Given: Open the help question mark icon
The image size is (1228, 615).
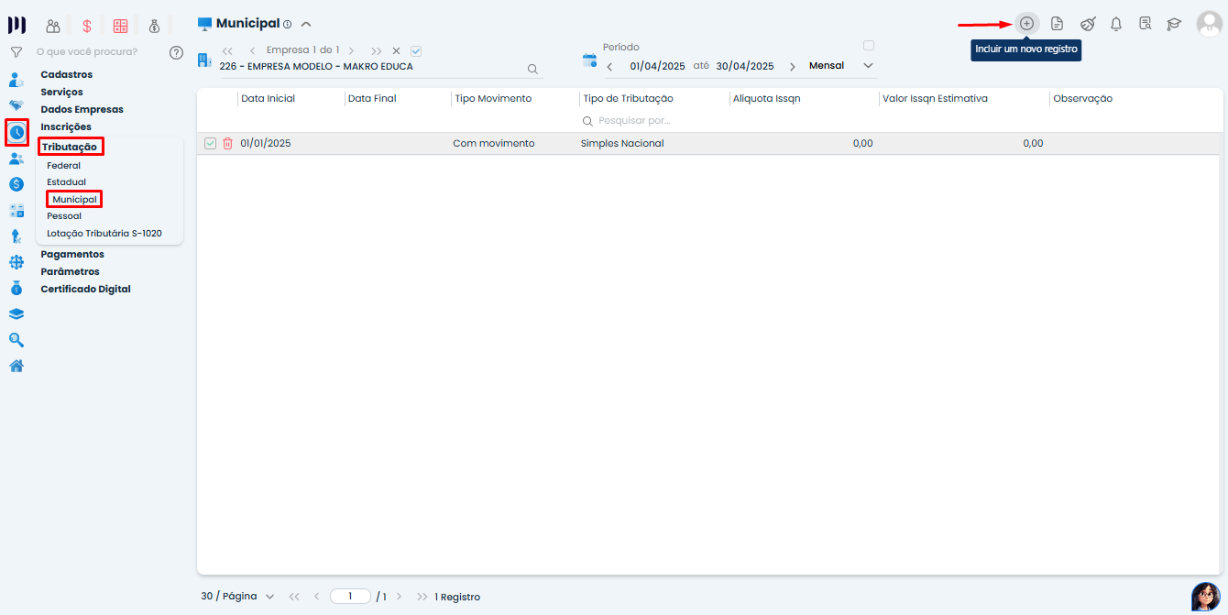Looking at the screenshot, I should (x=177, y=52).
